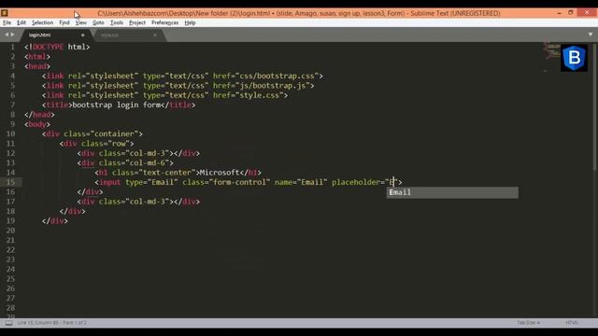598x336 pixels.
Task: Go to previous tab with left arrow
Action: click(x=7, y=35)
